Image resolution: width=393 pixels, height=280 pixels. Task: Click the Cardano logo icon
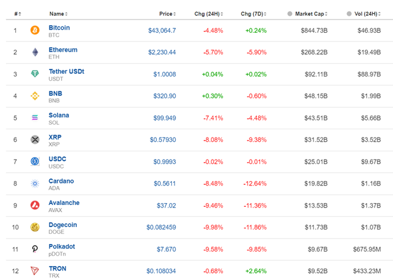coord(35,184)
